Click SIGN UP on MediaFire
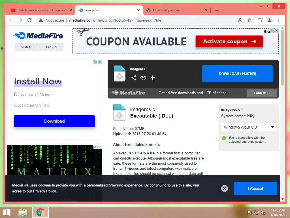This screenshot has height=218, width=290. click(27, 47)
